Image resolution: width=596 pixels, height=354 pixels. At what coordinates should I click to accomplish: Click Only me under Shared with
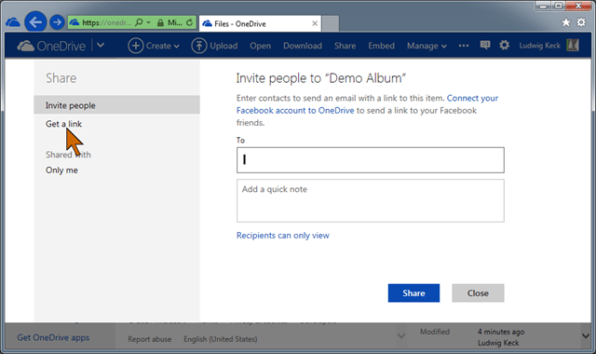coord(61,170)
